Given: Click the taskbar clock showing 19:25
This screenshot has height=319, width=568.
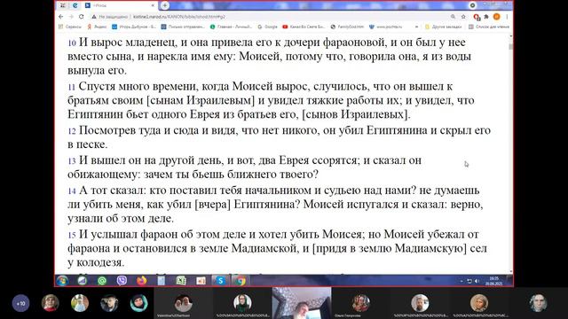Looking at the screenshot, I should 493,281.
